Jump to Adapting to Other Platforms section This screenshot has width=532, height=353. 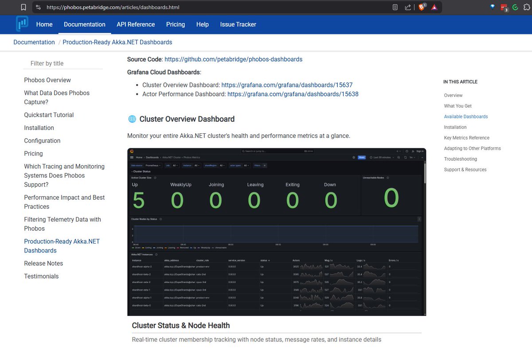coord(473,148)
